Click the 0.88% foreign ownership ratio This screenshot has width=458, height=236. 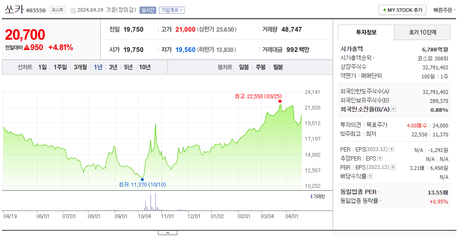pos(439,110)
